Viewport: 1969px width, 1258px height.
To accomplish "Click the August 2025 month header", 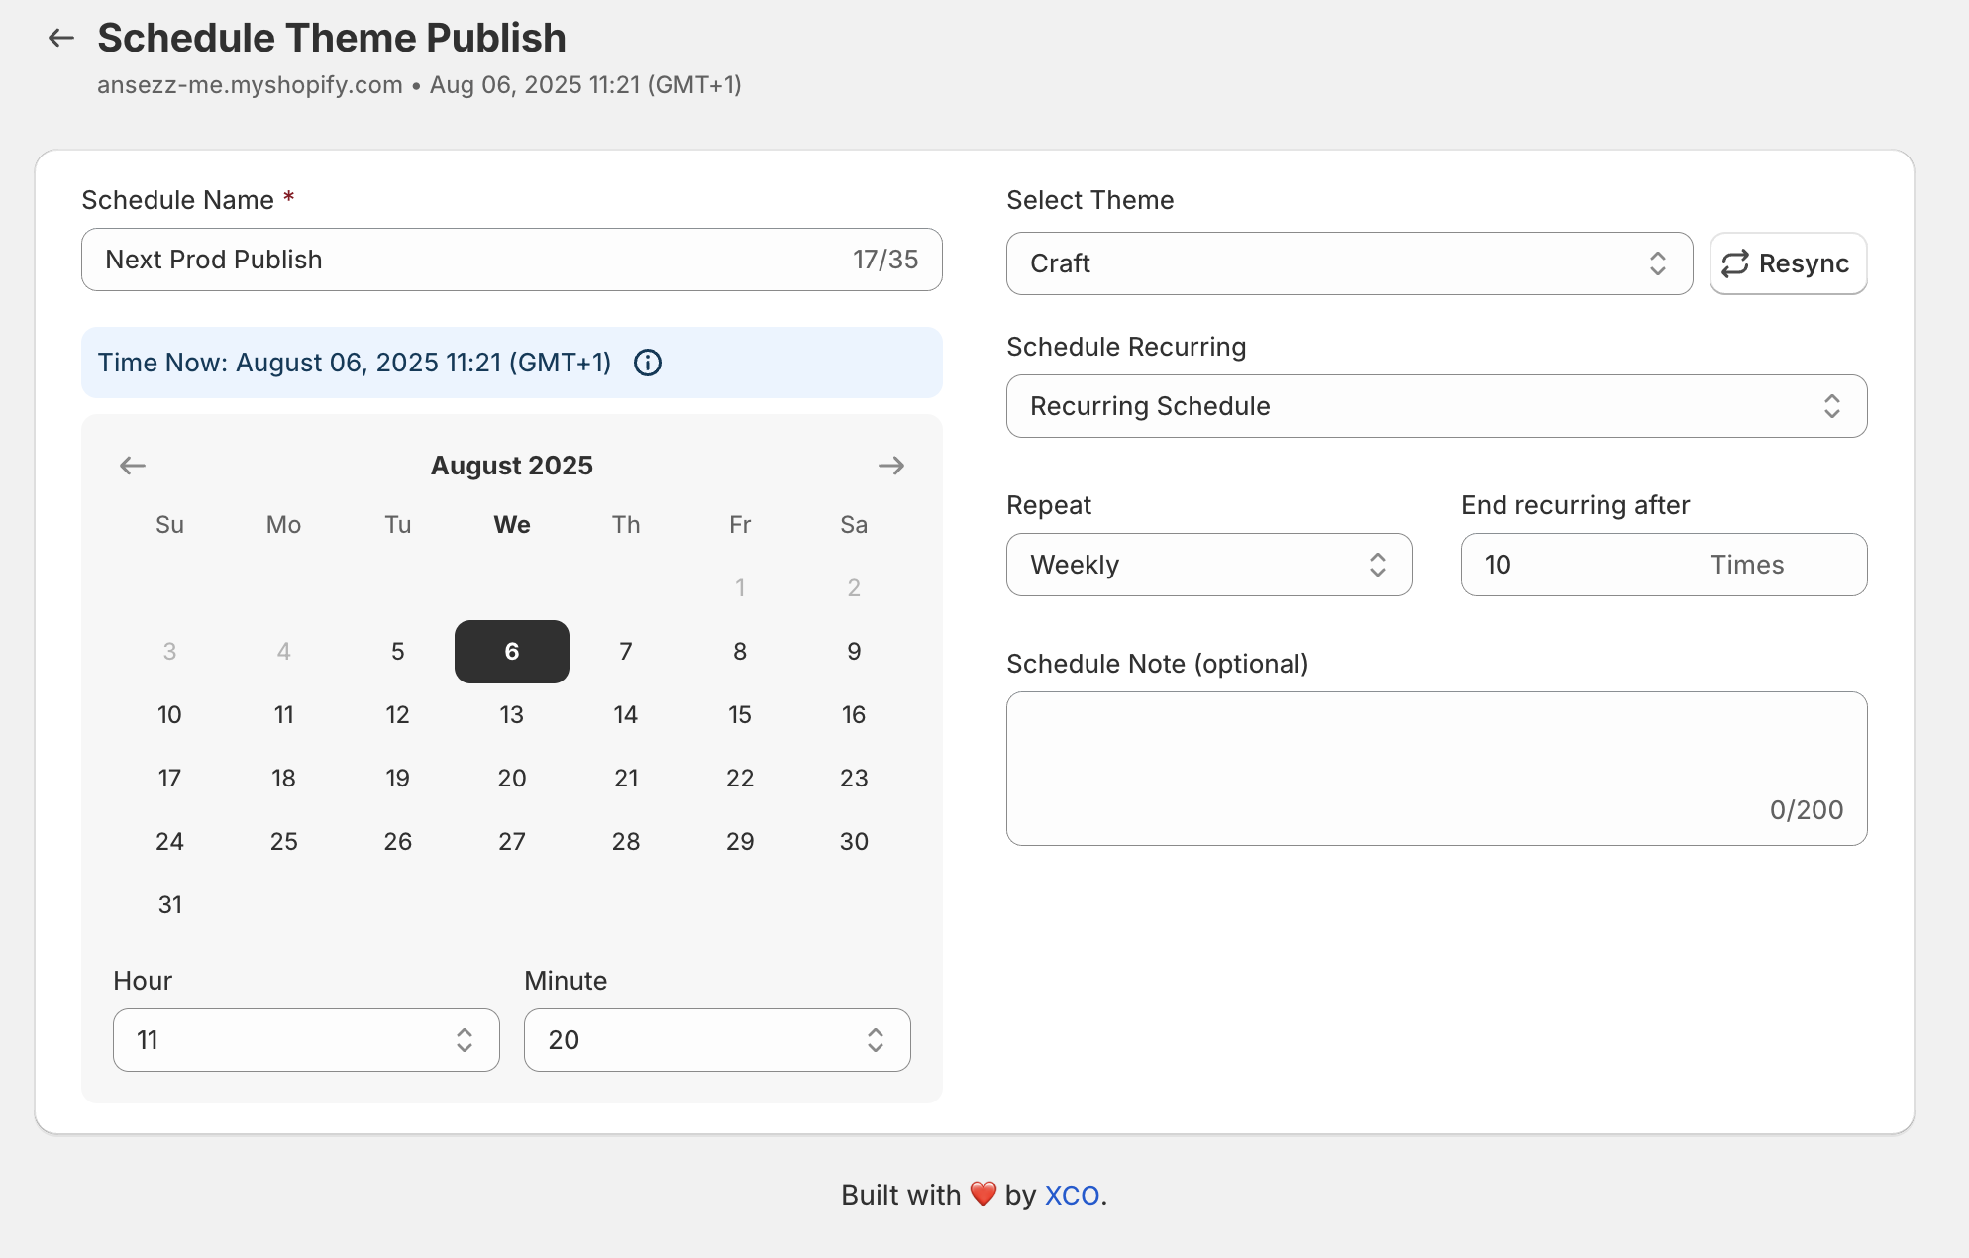I will point(511,465).
